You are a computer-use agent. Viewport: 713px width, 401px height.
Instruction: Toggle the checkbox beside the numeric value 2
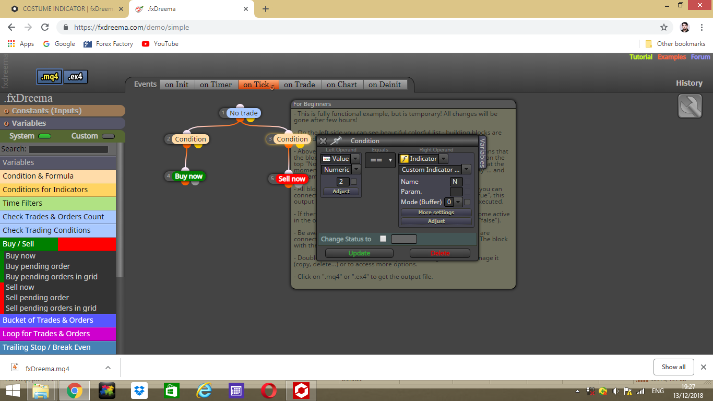pyautogui.click(x=354, y=182)
